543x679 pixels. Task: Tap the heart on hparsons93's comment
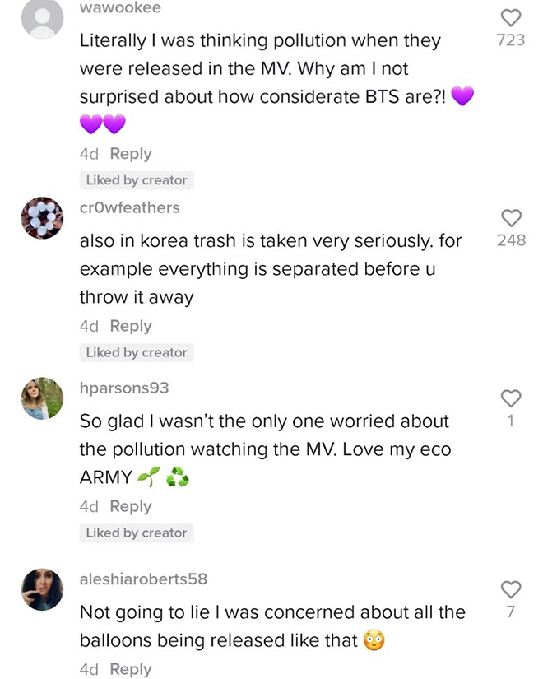coord(511,398)
